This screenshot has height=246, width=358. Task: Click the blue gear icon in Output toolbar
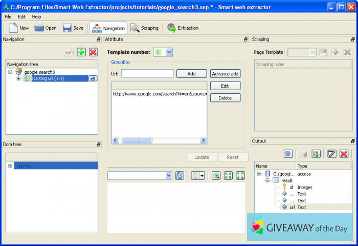coord(288,154)
